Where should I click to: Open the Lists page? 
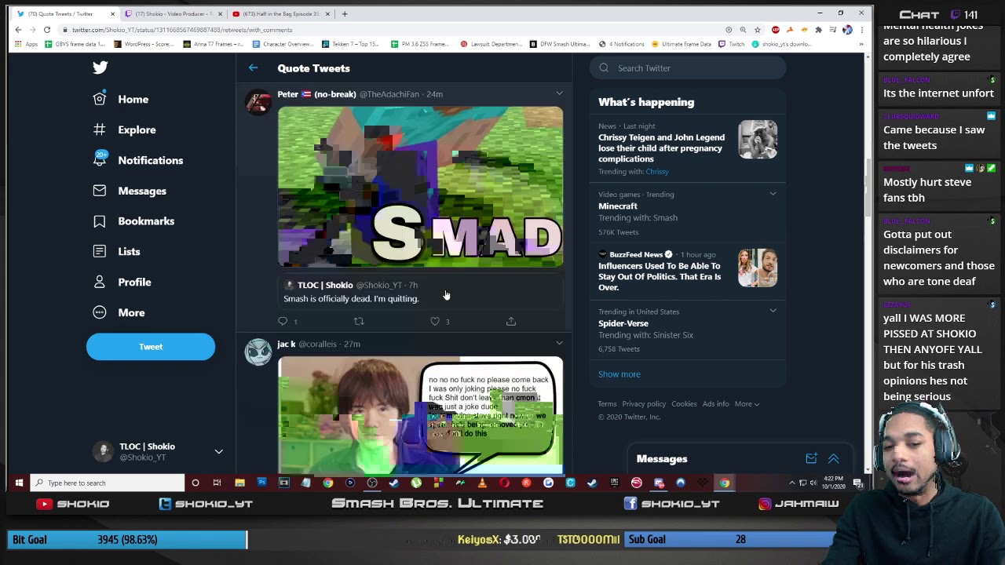[116, 251]
